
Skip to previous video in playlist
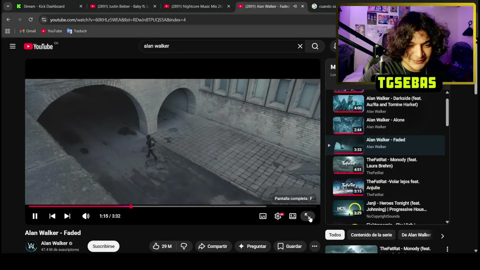point(52,216)
